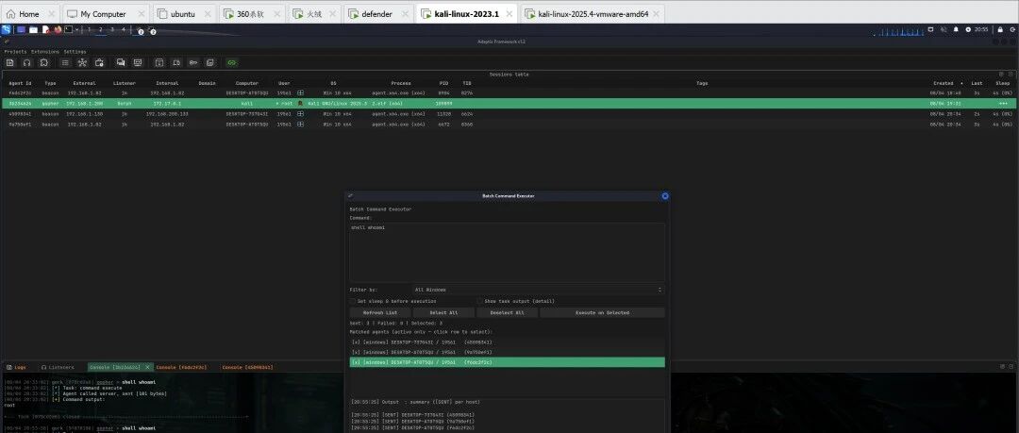Toggle agent row DESKTOP-AT0T5QU (9a750ef1) selection
Screen dimensions: 1019x433
click(507, 352)
